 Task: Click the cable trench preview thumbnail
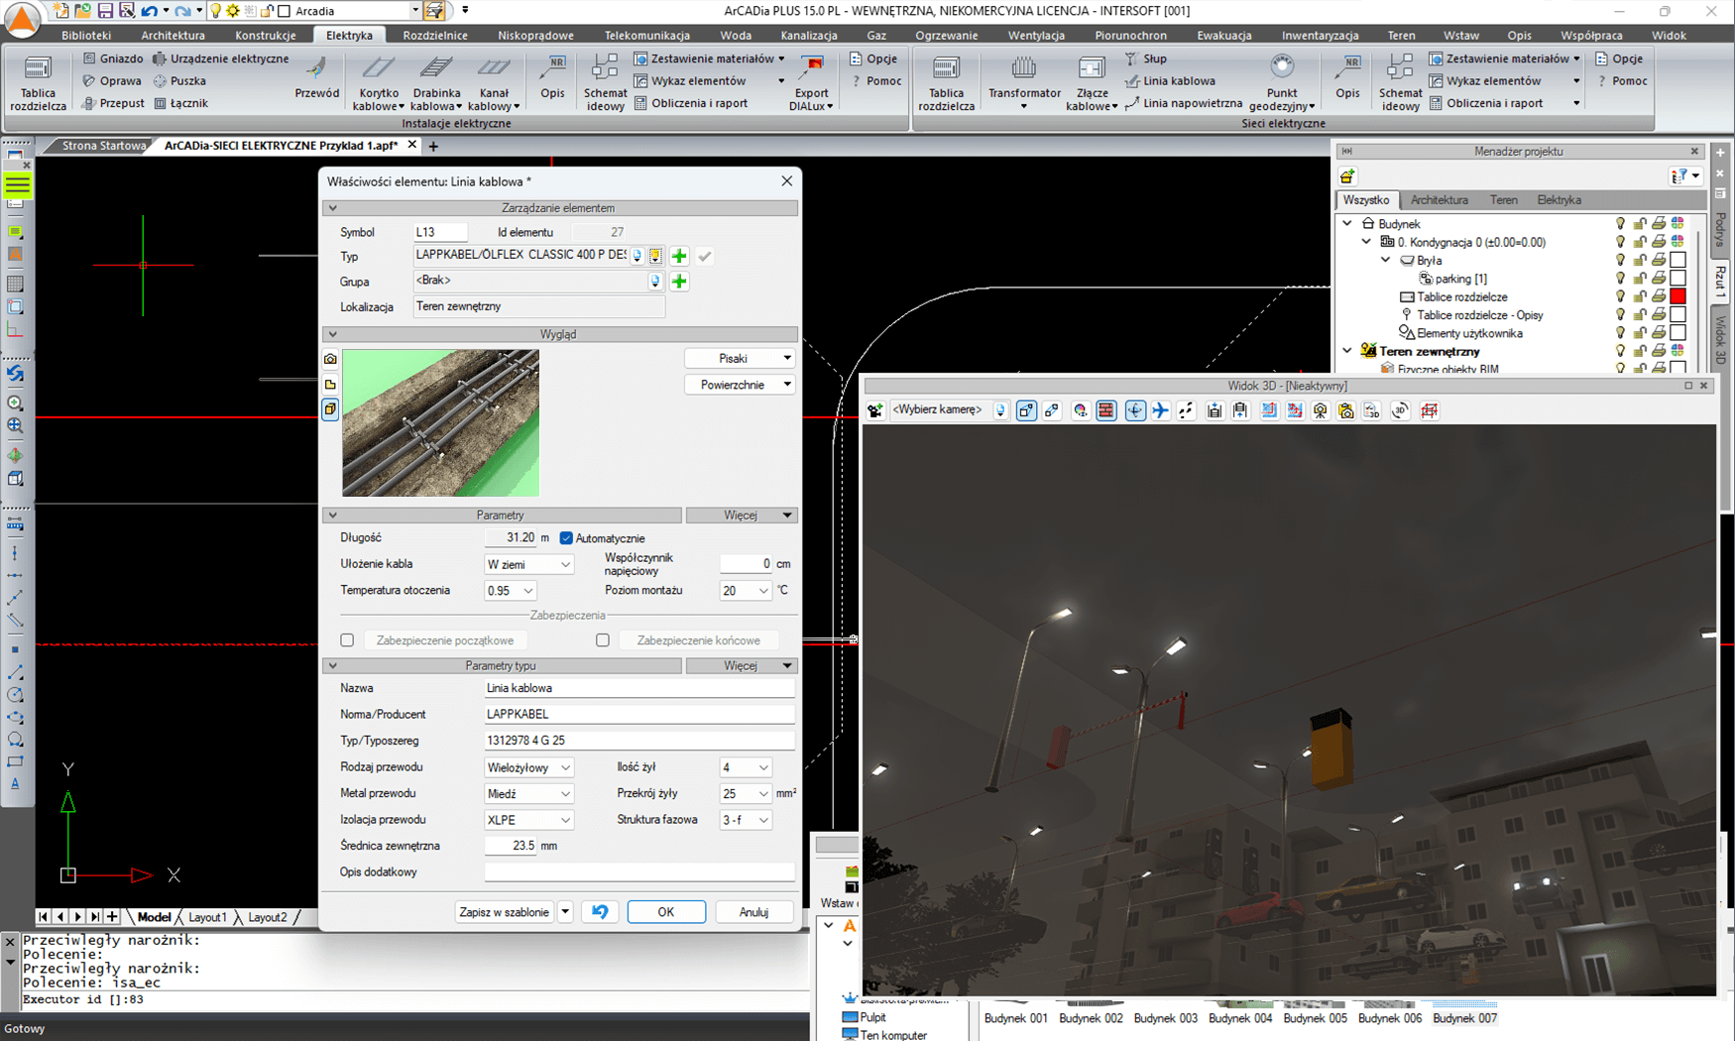(x=441, y=423)
